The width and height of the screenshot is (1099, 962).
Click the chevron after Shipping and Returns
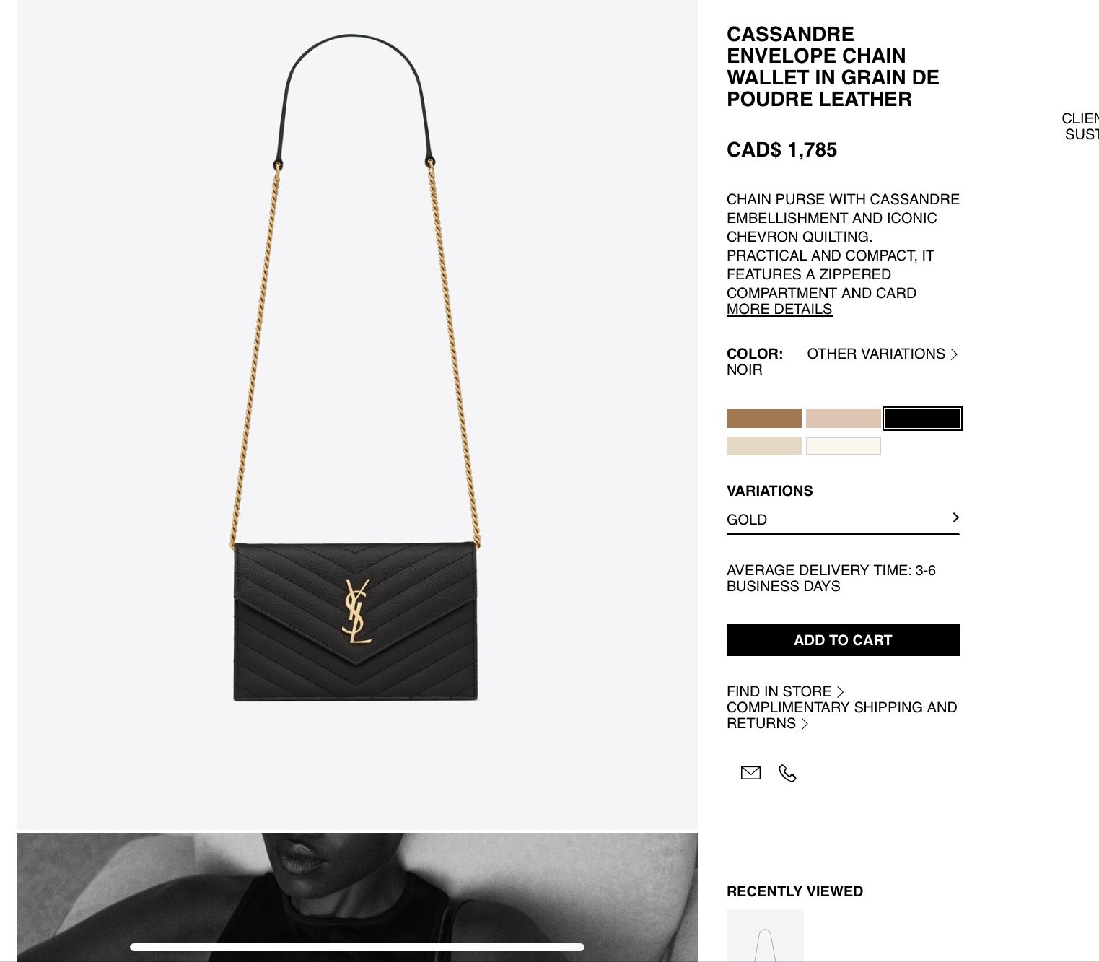click(805, 723)
